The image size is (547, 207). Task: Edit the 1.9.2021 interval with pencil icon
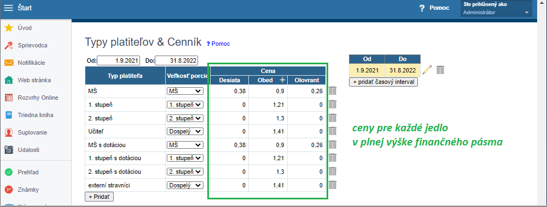coord(427,70)
